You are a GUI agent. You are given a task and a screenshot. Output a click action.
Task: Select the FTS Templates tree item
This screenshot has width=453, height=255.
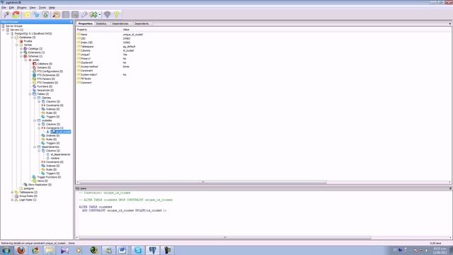[x=47, y=82]
